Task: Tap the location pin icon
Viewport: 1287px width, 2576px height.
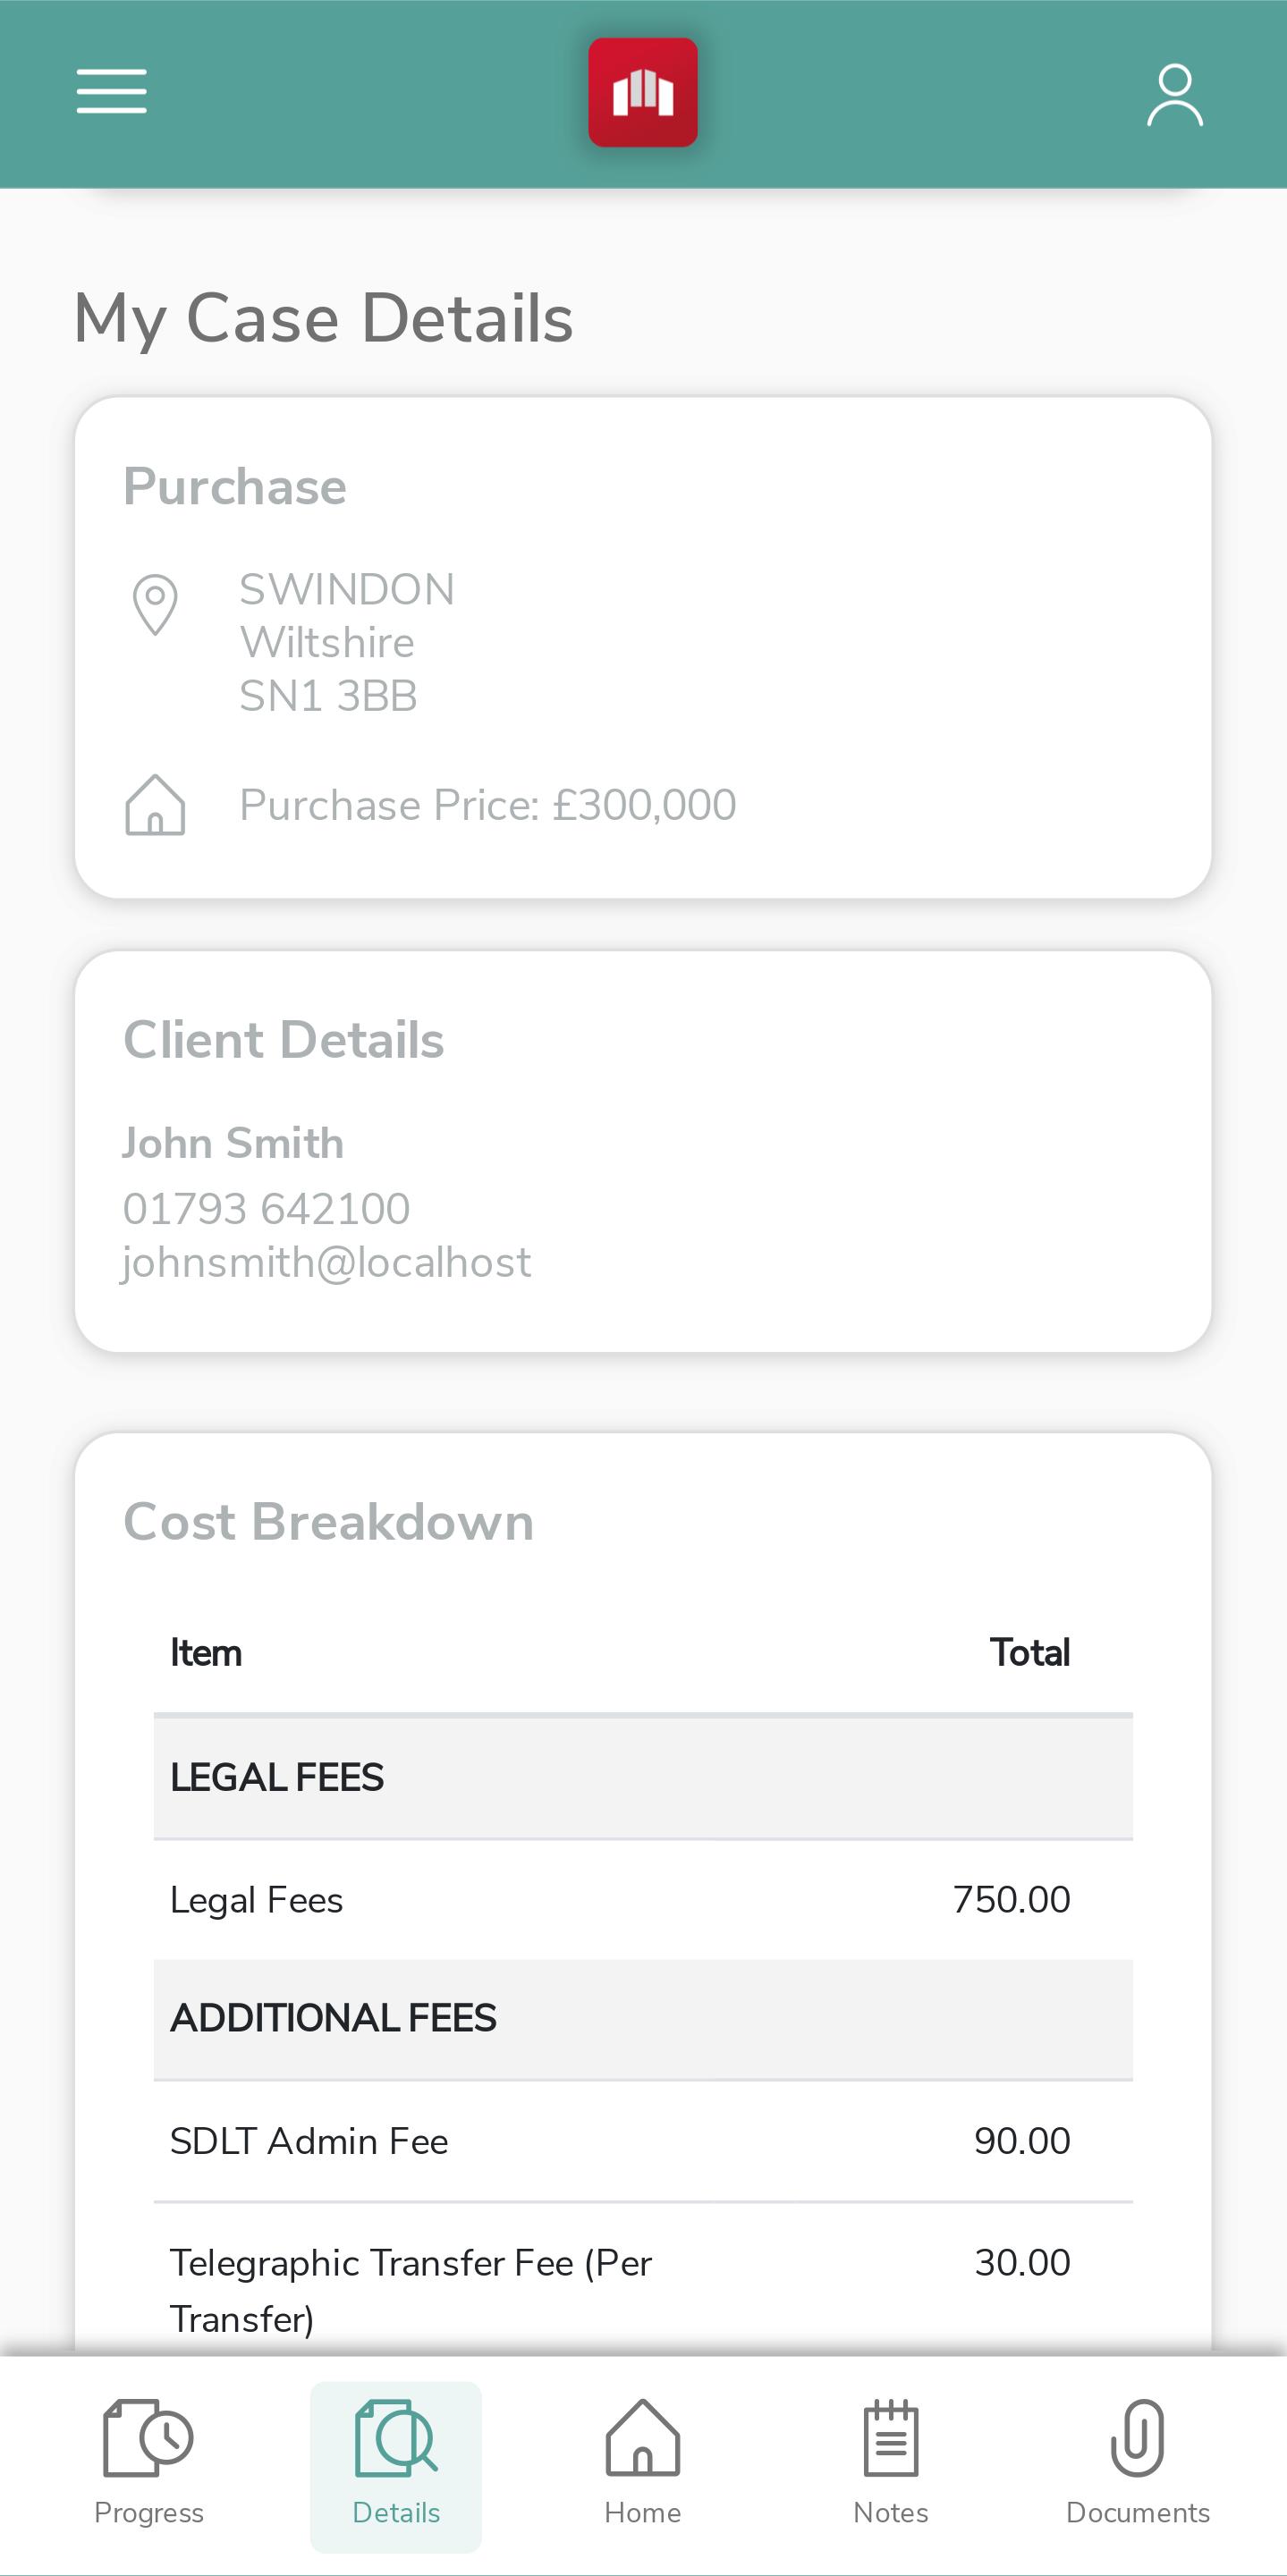Action: pos(155,604)
